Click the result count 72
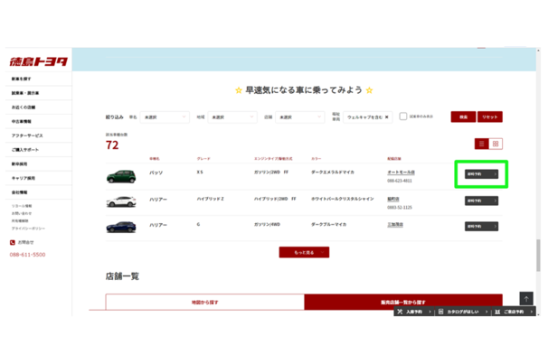This screenshot has width=548, height=364. (112, 145)
